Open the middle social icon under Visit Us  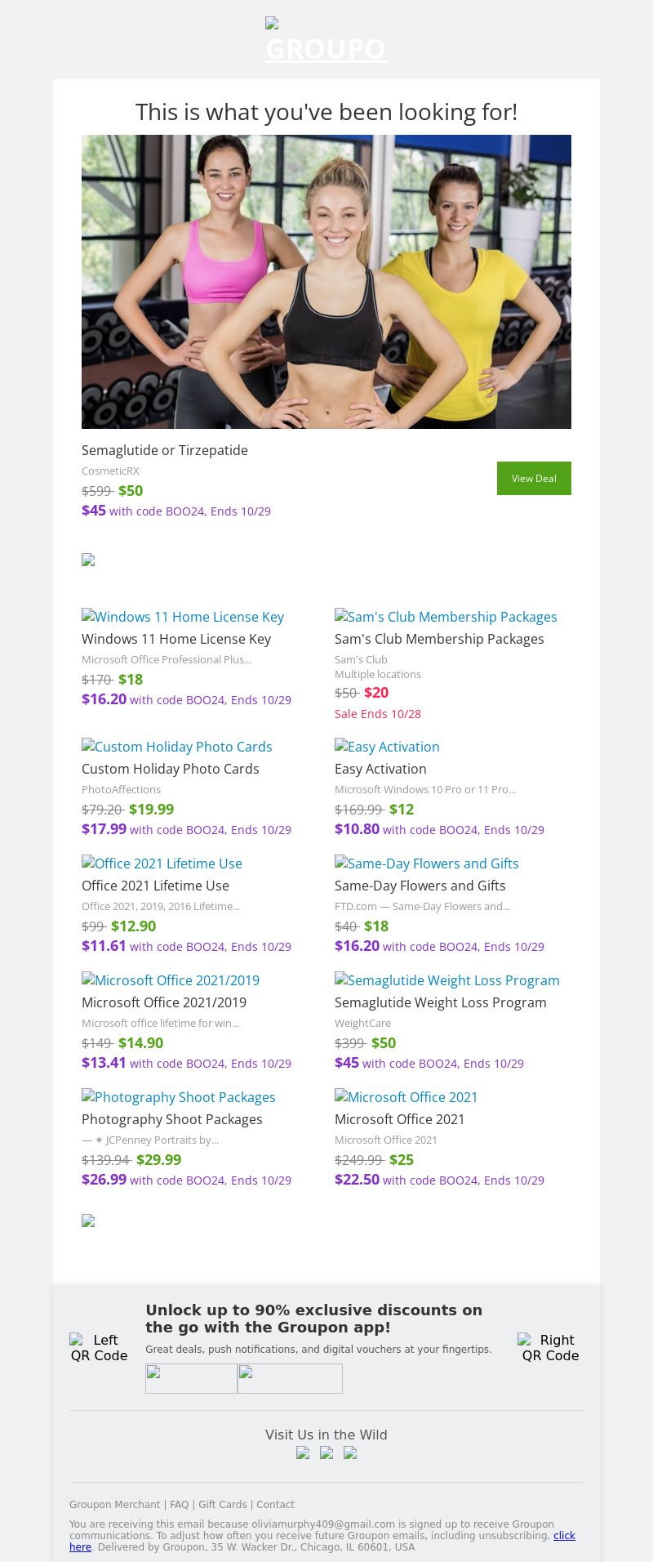(326, 1453)
